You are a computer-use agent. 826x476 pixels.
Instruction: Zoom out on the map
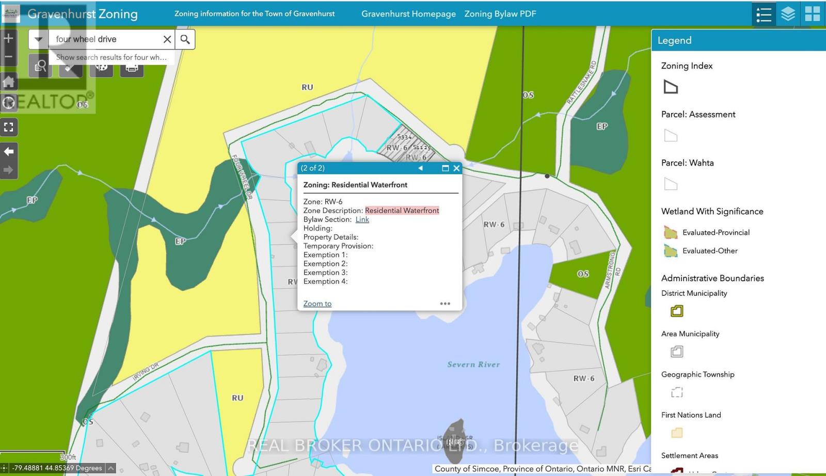[x=8, y=57]
